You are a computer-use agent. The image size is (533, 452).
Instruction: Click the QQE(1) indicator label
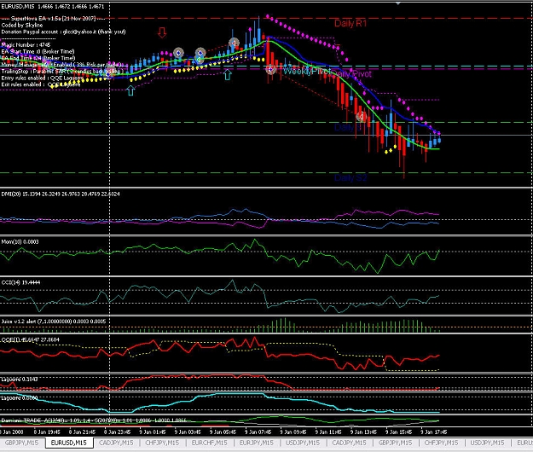30,339
